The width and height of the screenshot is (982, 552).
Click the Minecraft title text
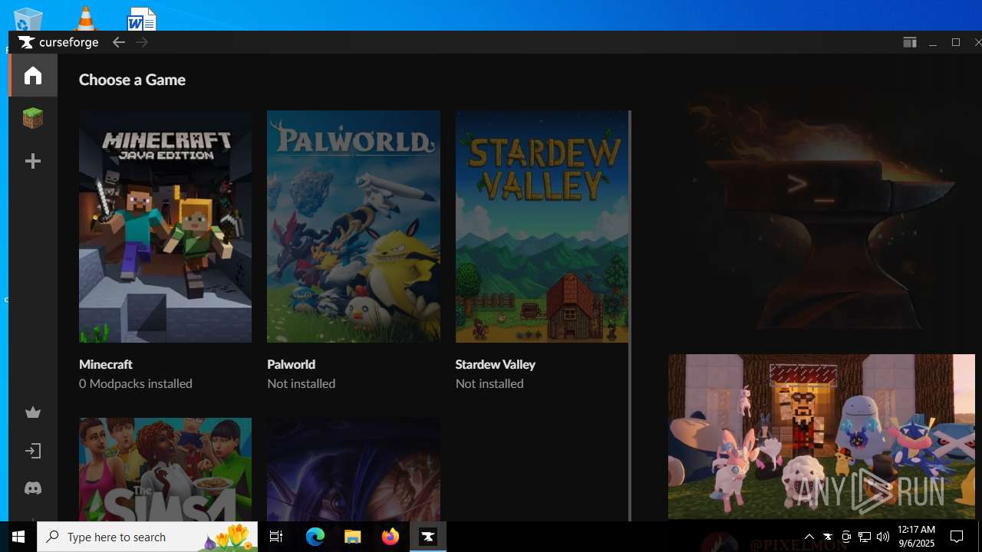point(106,364)
